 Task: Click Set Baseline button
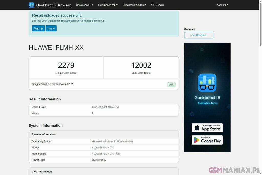[x=199, y=35]
